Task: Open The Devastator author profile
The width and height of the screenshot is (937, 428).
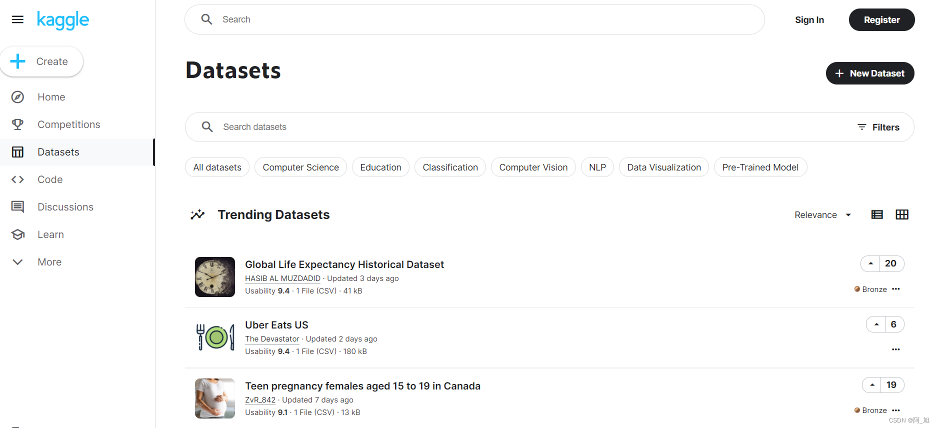Action: click(x=272, y=339)
